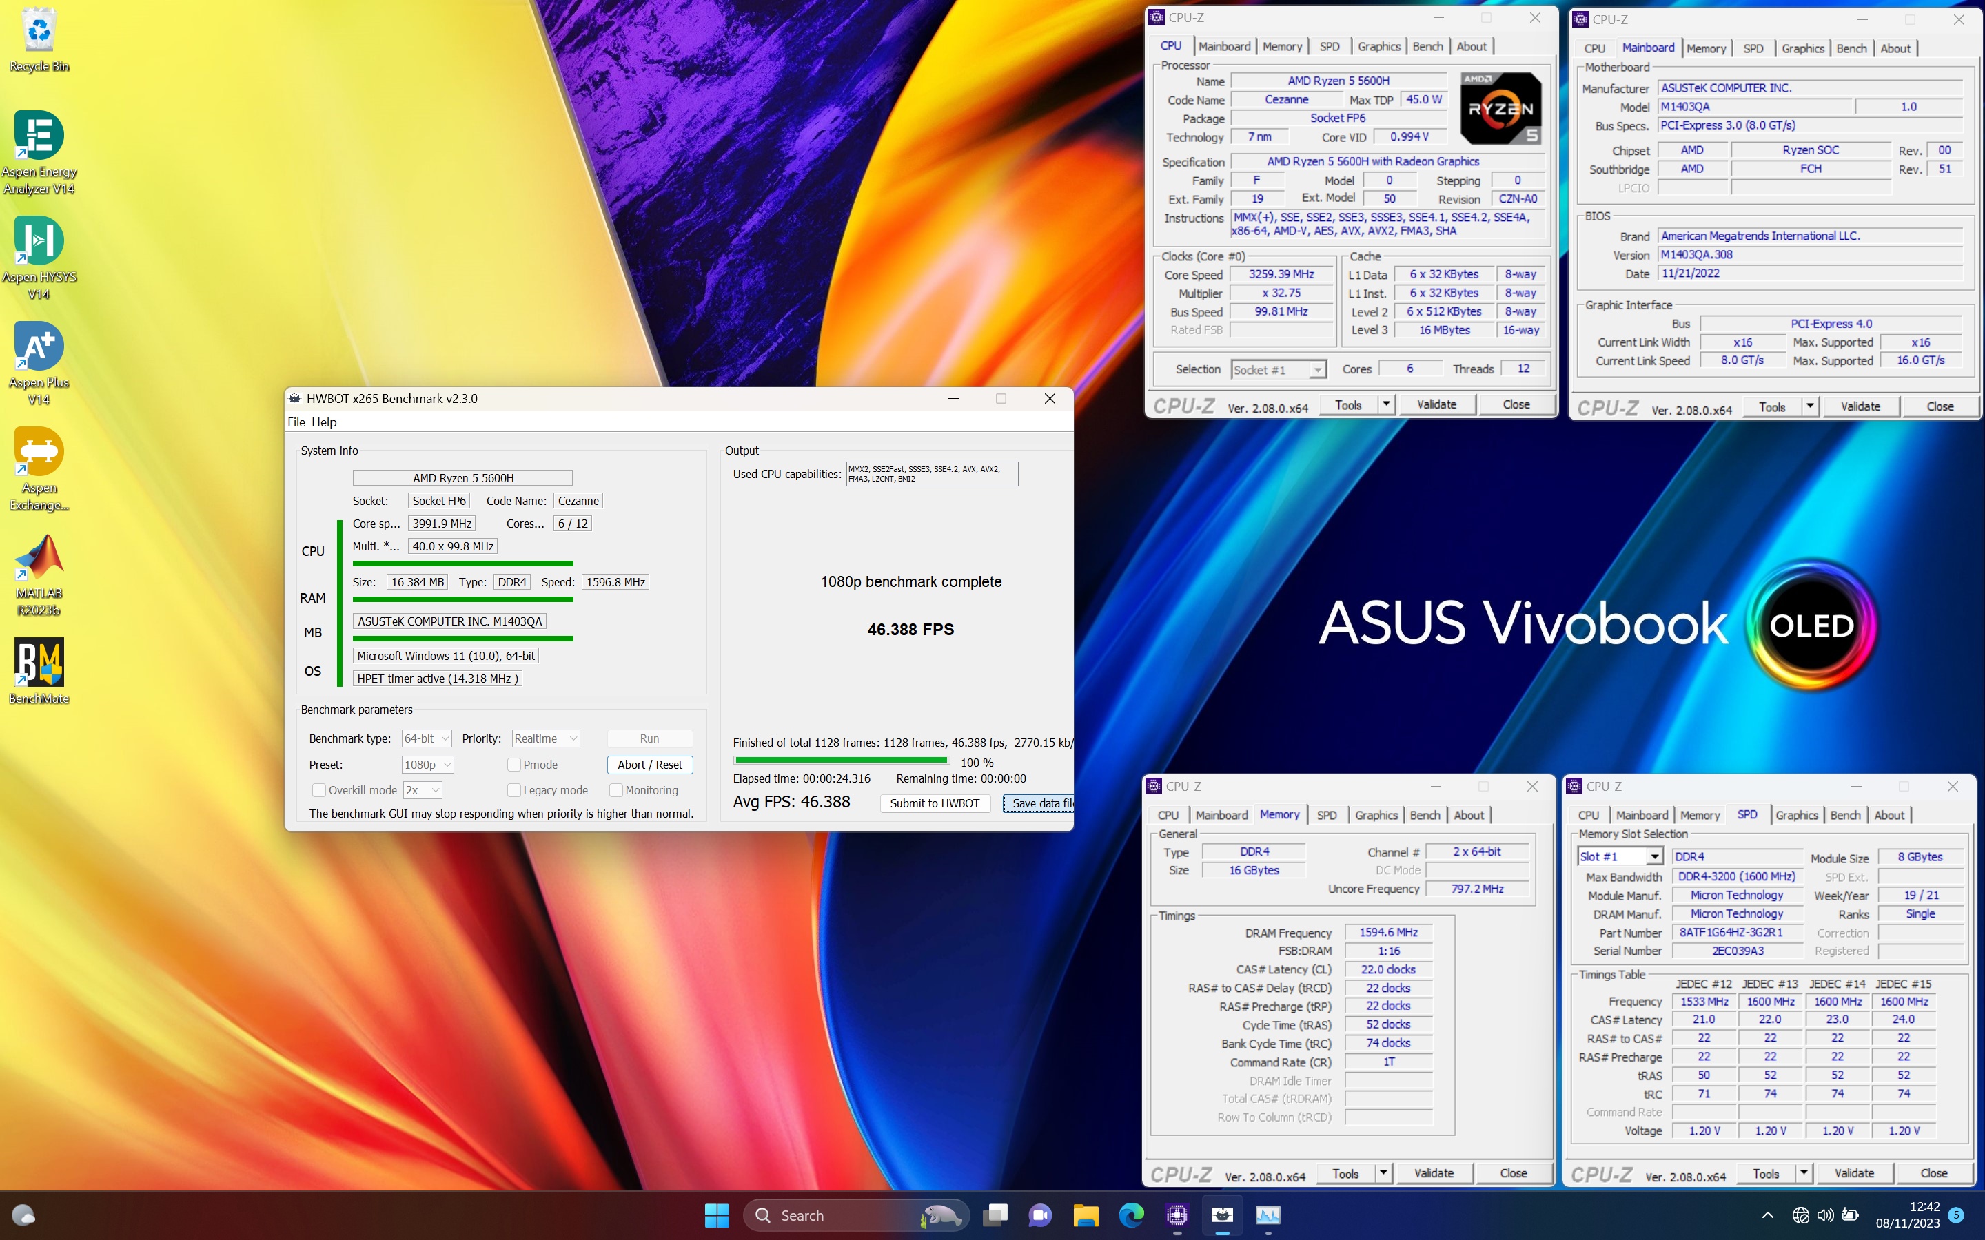Open the notification center badge
Image resolution: width=1985 pixels, height=1240 pixels.
click(x=1955, y=1215)
